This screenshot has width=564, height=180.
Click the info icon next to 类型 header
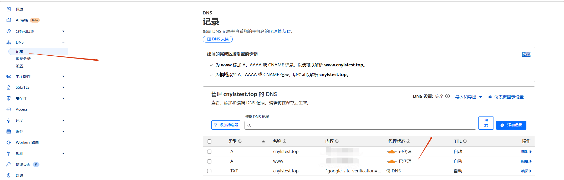(240, 141)
